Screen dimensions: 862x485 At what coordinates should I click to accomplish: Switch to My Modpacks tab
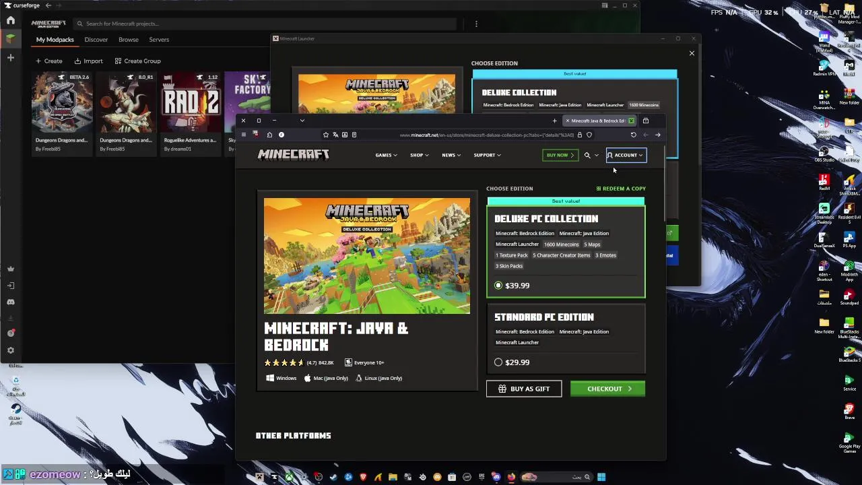coord(55,40)
